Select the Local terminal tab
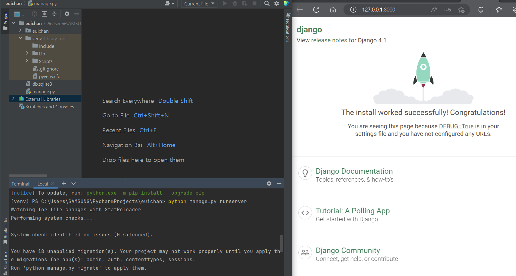516x276 pixels. point(43,184)
